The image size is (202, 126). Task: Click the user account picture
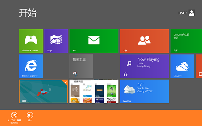pyautogui.click(x=192, y=13)
